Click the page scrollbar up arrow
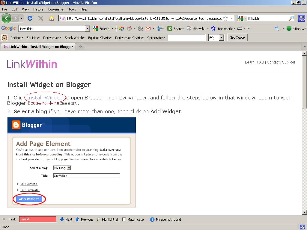Image resolution: width=307 pixels, height=230 pixels. [x=305, y=53]
